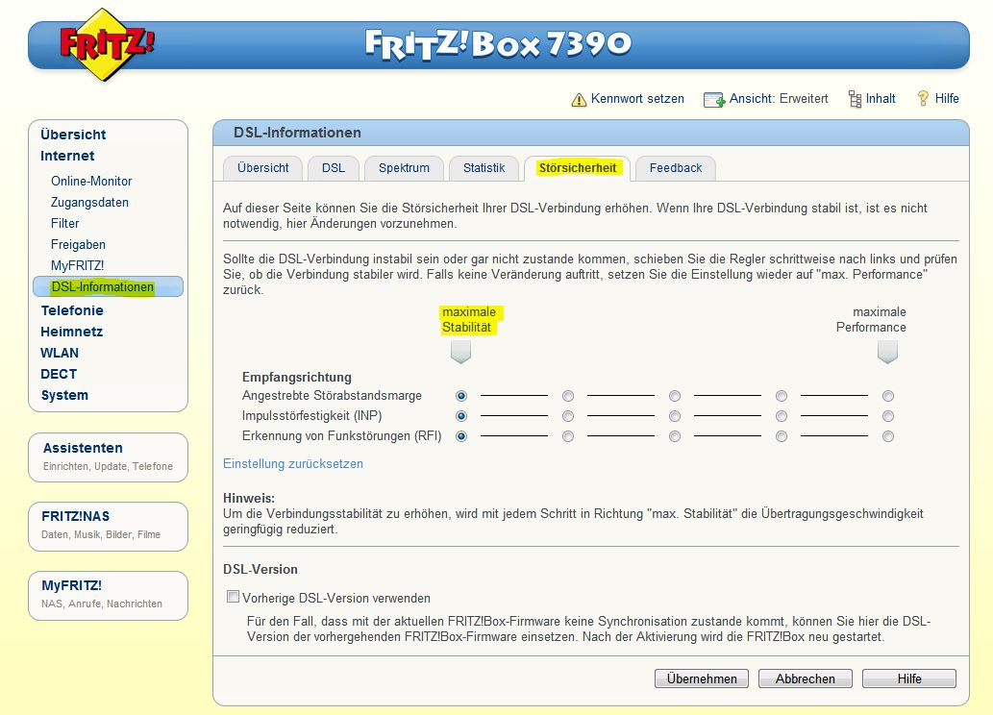Select the middle Impulsstörfestigkeit (INP) radio

pos(675,416)
